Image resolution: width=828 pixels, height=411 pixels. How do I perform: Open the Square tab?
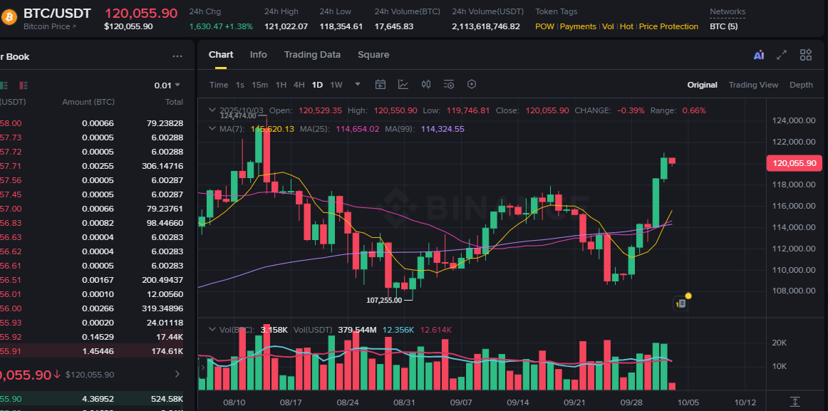(373, 54)
